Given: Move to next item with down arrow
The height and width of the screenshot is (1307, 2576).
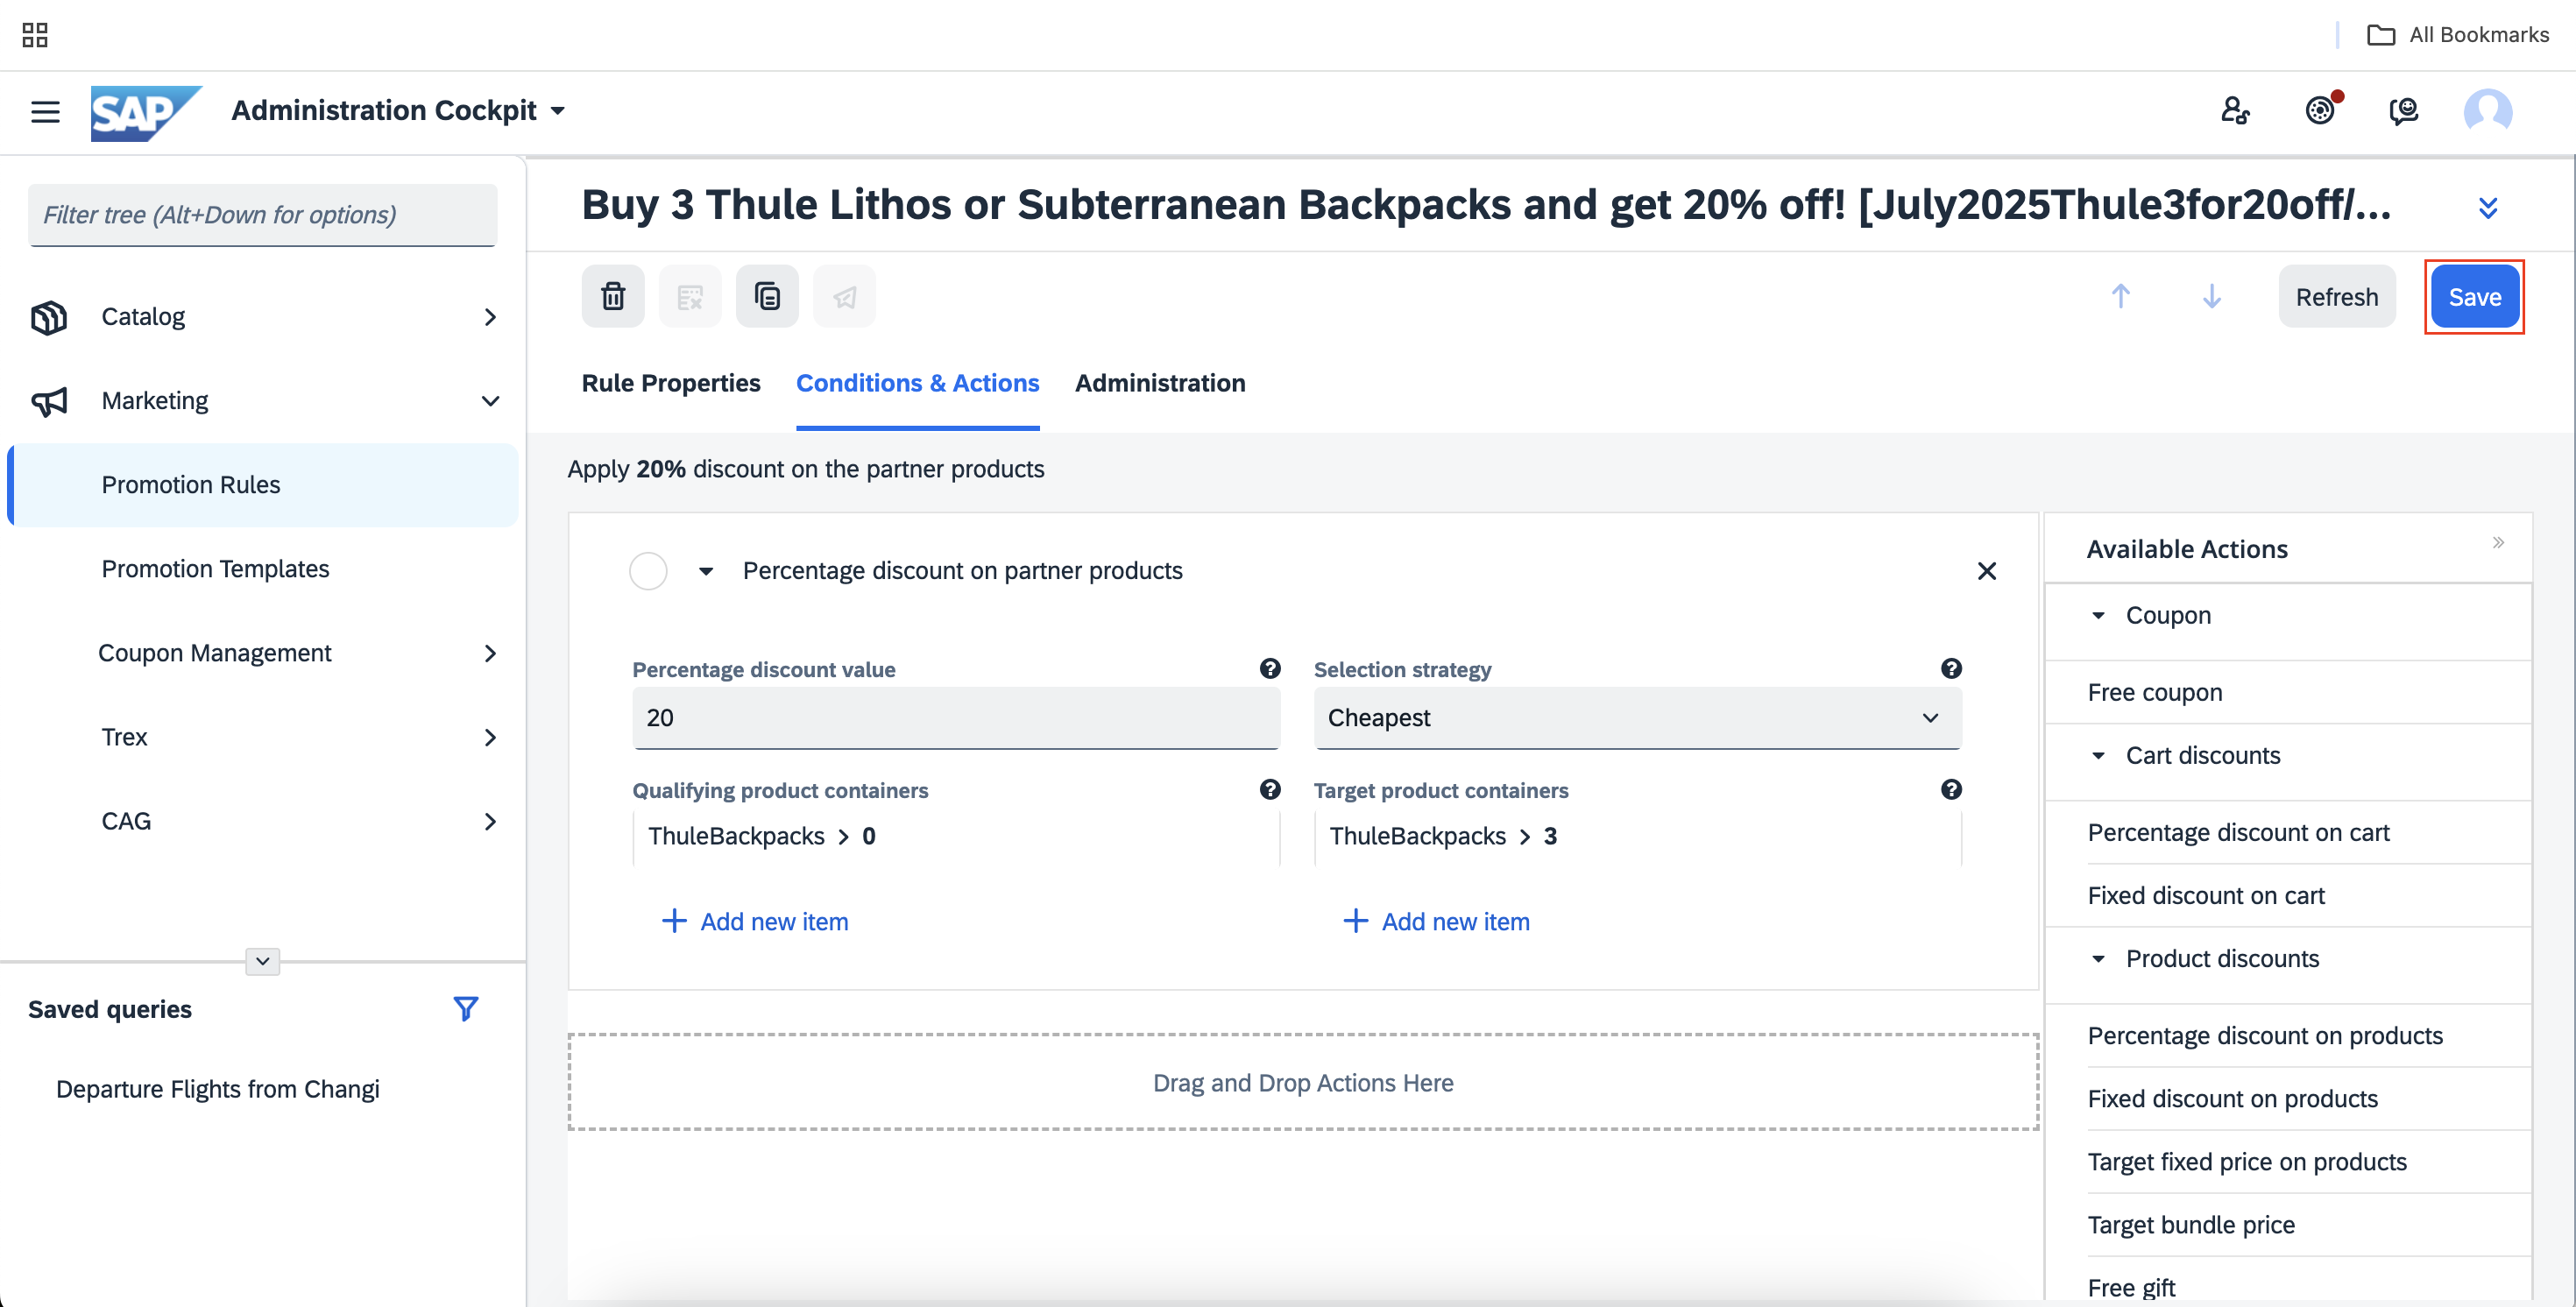Looking at the screenshot, I should (2211, 296).
